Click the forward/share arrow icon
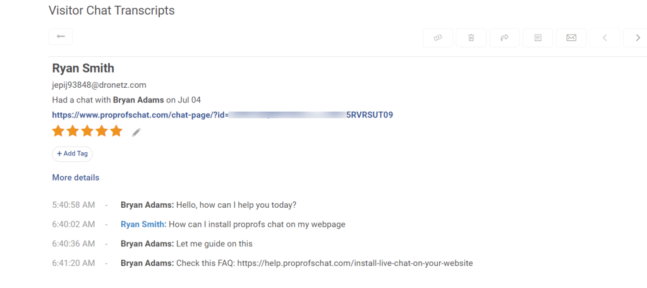The height and width of the screenshot is (288, 647). click(505, 38)
